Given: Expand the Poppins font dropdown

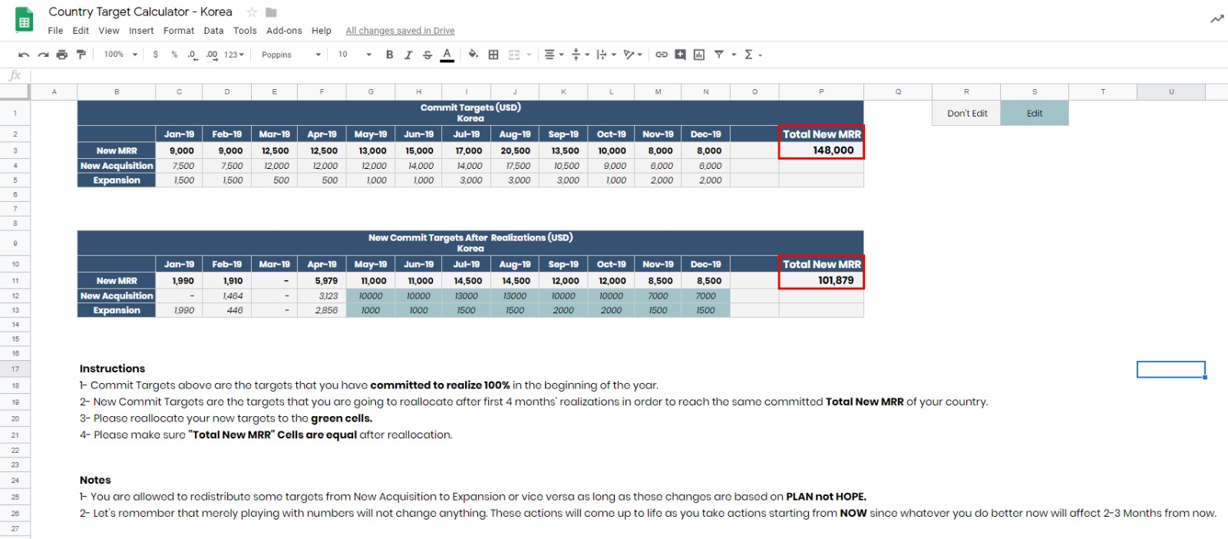Looking at the screenshot, I should pyautogui.click(x=291, y=55).
